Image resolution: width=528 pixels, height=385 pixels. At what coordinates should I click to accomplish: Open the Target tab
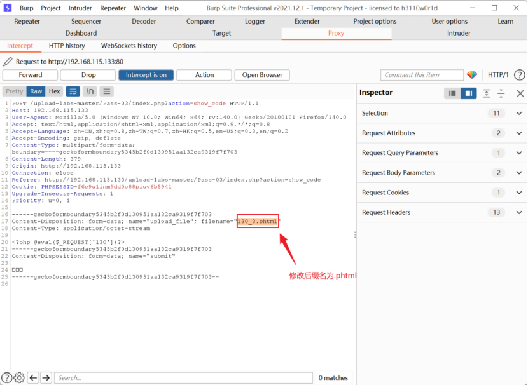point(221,33)
